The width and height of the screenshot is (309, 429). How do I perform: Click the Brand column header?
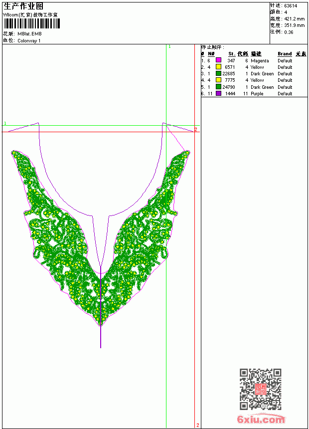(x=285, y=54)
